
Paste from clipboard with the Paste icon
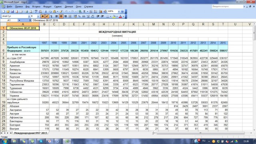[54, 12]
